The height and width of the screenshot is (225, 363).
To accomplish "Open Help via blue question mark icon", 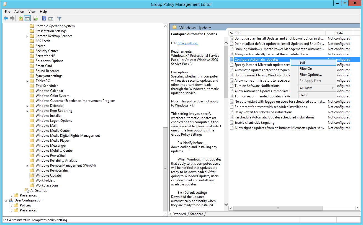I will 44,19.
